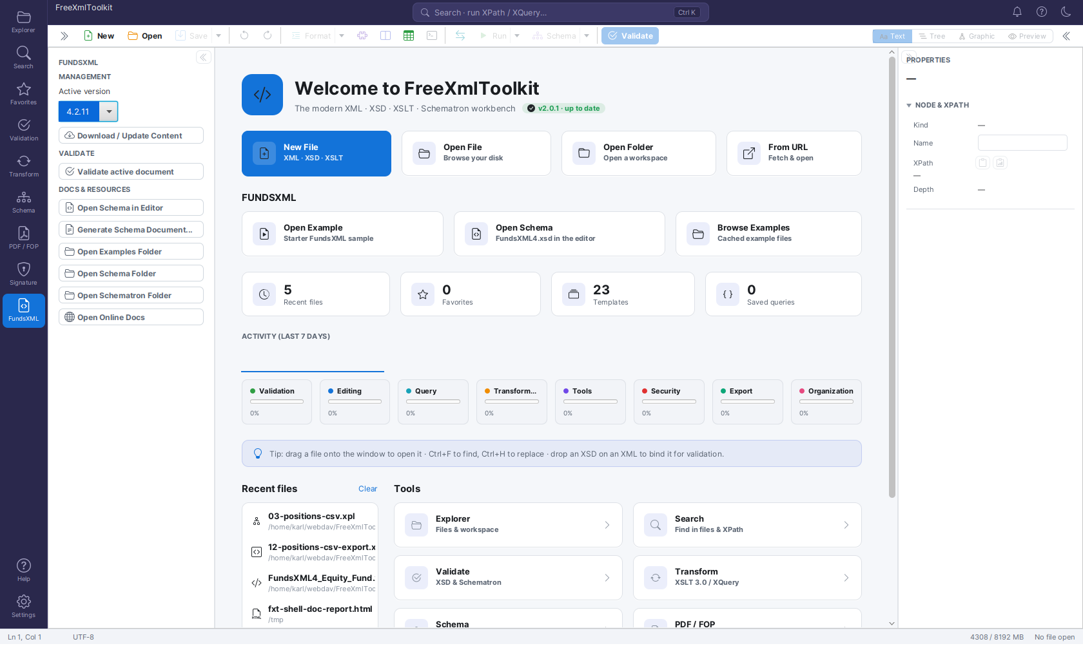Click Validate active document button
This screenshot has width=1083, height=646.
point(131,171)
